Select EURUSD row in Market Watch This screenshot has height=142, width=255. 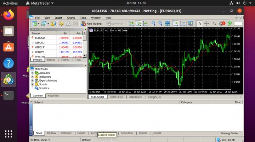(40, 38)
